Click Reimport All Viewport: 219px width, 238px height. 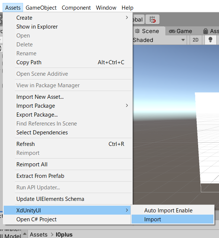pyautogui.click(x=67, y=164)
